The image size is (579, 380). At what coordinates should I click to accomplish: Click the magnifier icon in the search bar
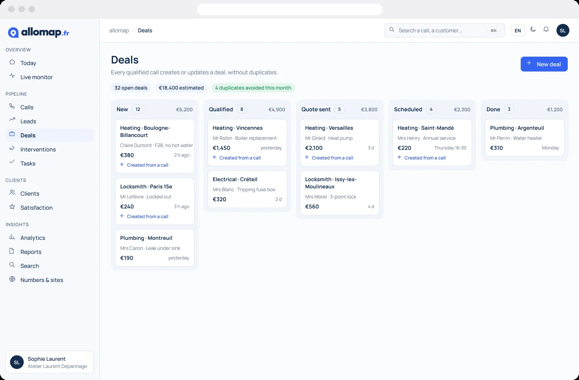pos(392,30)
